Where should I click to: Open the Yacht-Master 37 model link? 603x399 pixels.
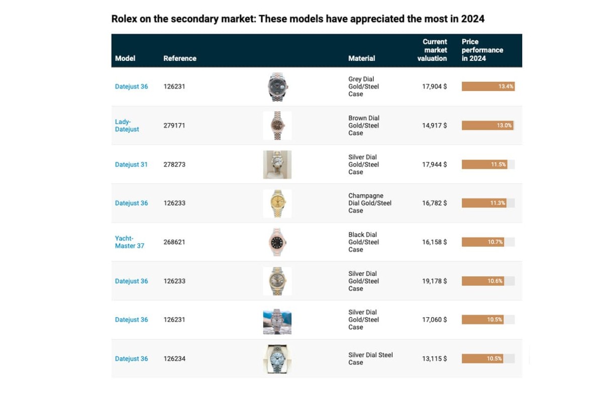[129, 242]
